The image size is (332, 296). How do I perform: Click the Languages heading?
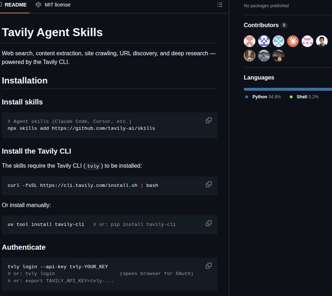click(x=259, y=78)
